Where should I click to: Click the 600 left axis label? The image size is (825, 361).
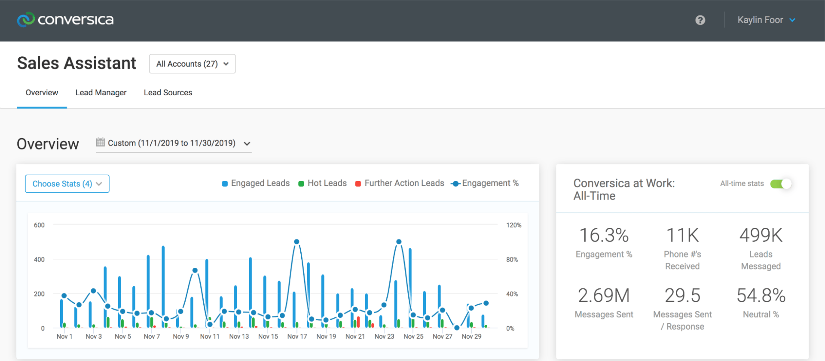tap(39, 225)
